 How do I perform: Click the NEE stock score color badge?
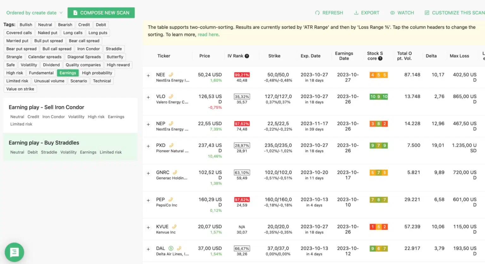pyautogui.click(x=379, y=75)
